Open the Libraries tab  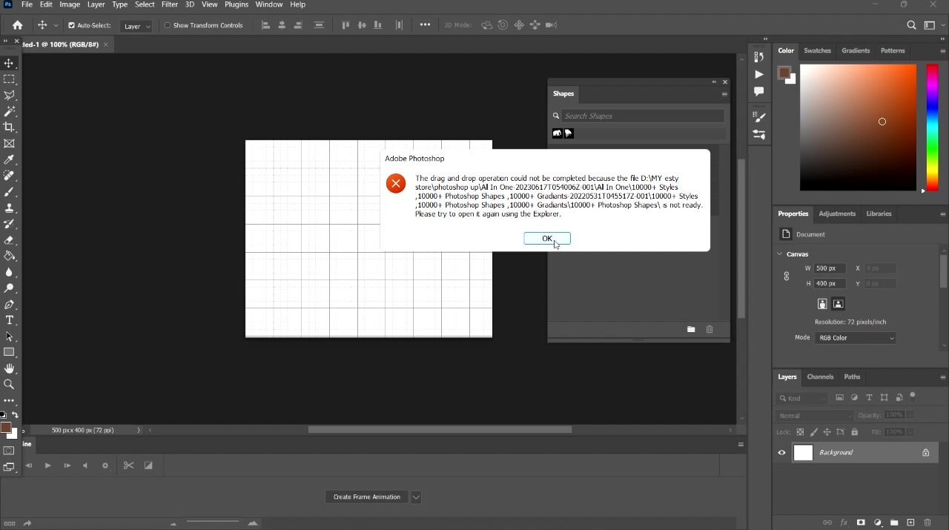(879, 213)
